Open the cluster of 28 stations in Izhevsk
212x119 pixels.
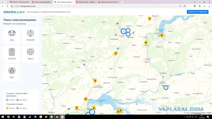point(123,31)
